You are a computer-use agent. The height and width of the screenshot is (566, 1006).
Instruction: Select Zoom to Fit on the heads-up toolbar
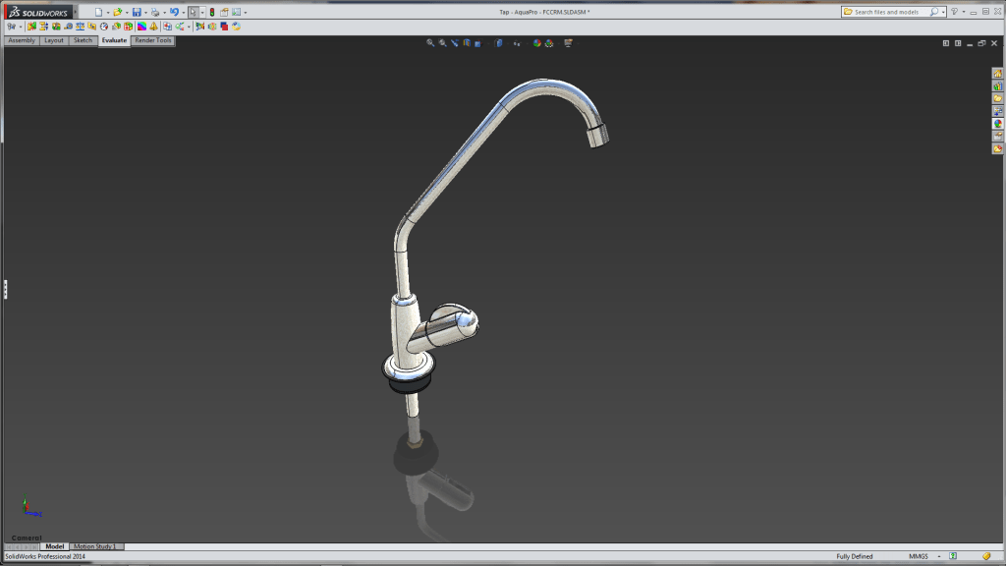pyautogui.click(x=429, y=42)
